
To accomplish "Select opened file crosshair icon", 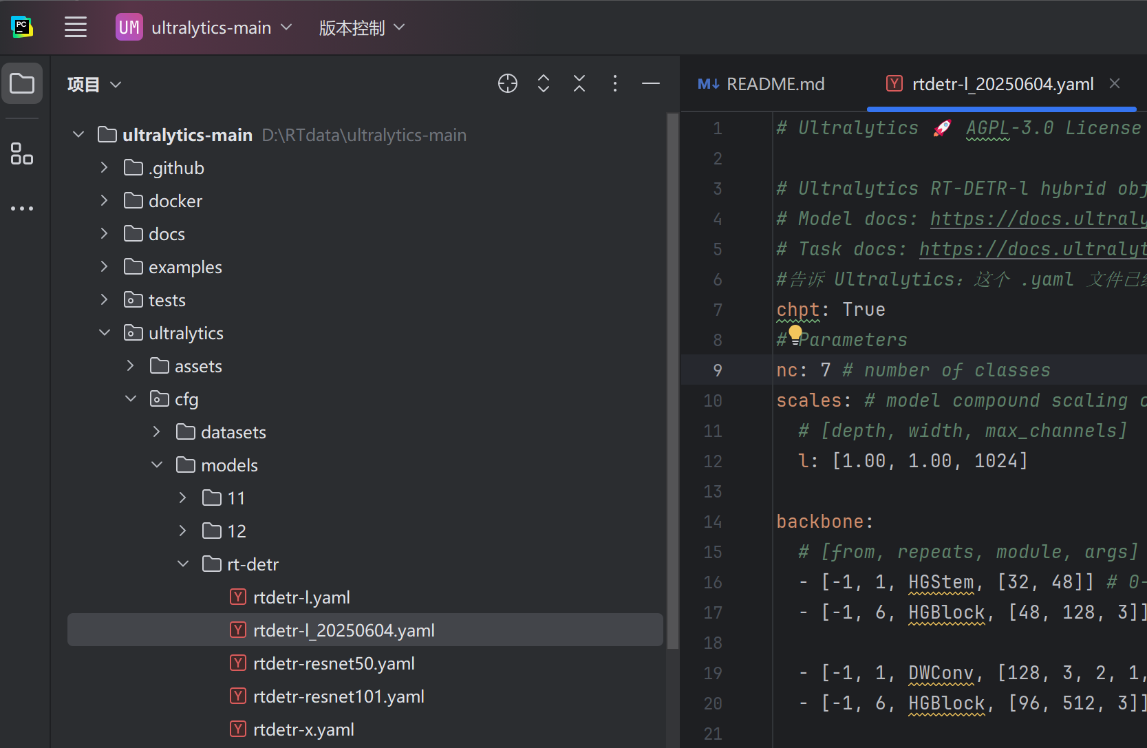I will pos(508,84).
